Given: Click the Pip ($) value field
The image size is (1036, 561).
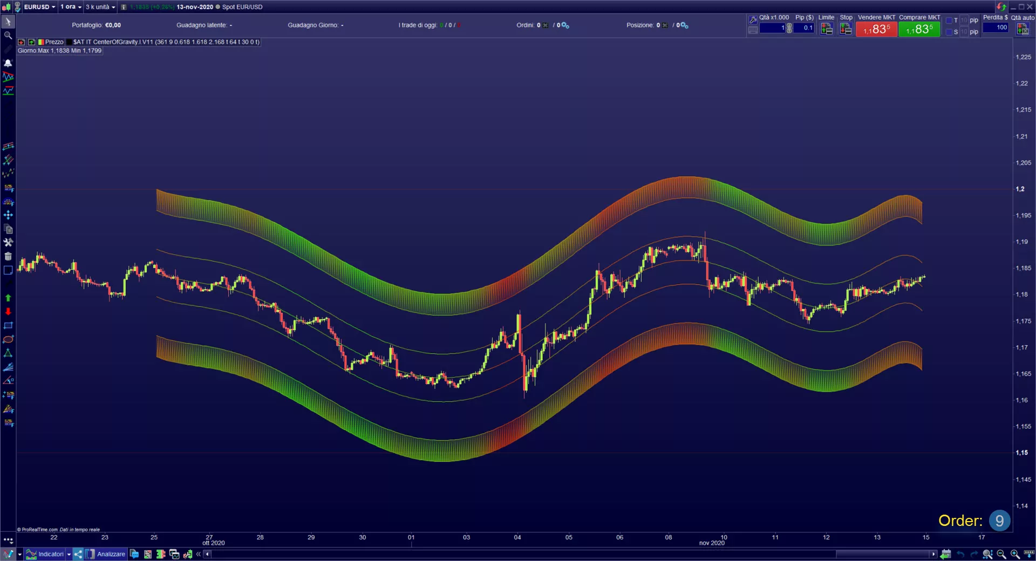Looking at the screenshot, I should point(804,28).
